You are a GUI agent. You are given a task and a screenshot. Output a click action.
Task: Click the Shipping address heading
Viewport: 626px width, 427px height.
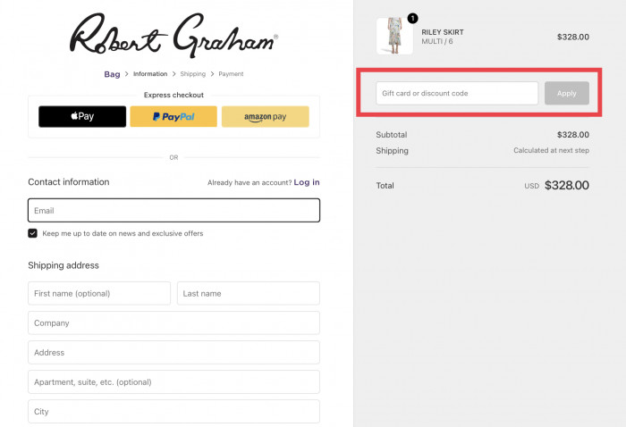(x=63, y=265)
